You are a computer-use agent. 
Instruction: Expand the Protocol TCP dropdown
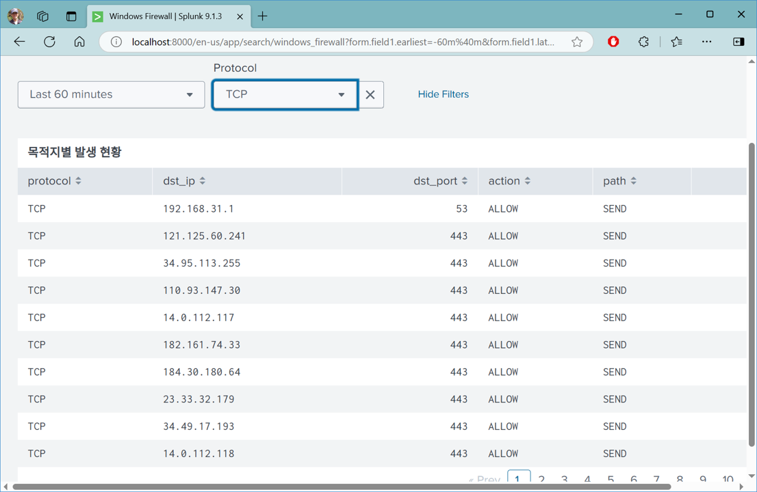tap(285, 94)
